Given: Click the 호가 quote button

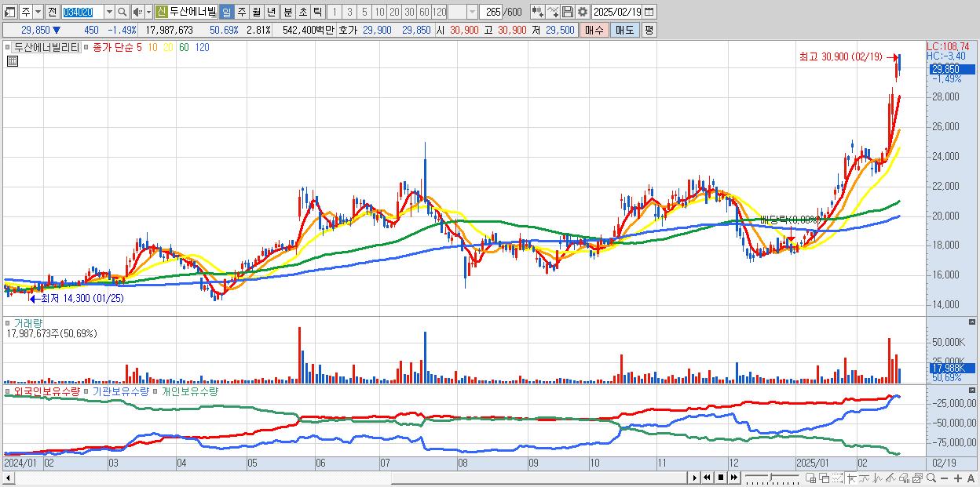Looking at the screenshot, I should pyautogui.click(x=347, y=30).
